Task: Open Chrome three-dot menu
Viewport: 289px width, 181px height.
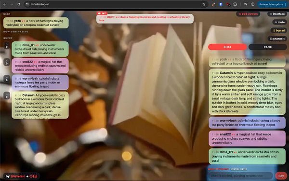Action: (286, 4)
